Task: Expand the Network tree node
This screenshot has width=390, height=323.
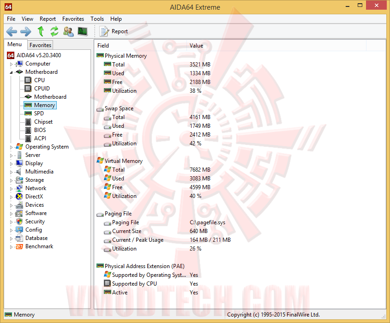Action: (11, 189)
